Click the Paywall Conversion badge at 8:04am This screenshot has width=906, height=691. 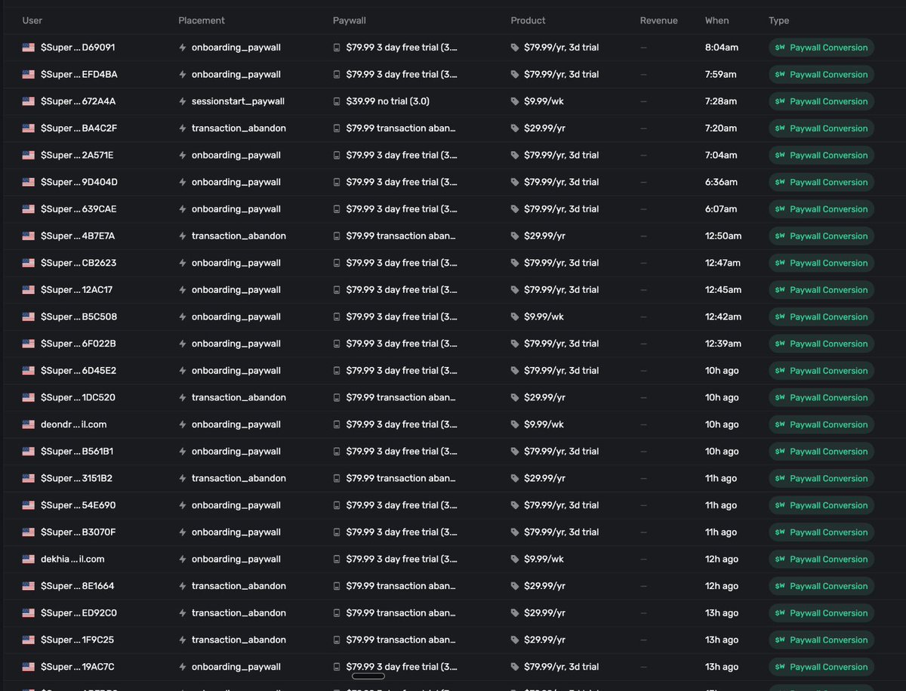821,47
